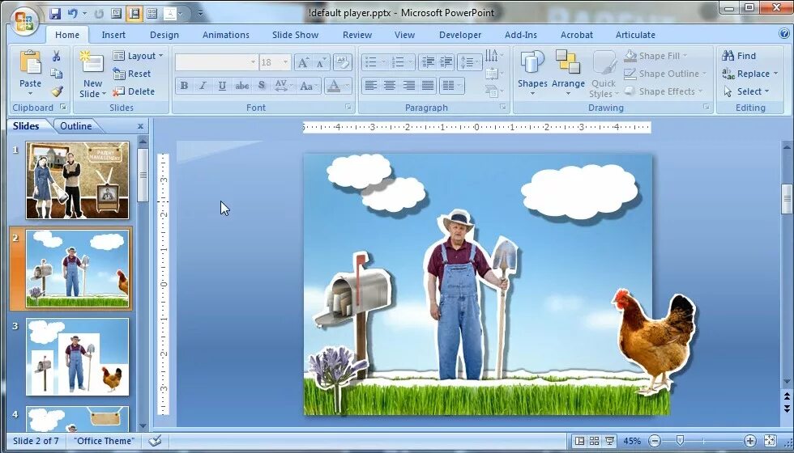
Task: Open Quick Styles gallery
Action: [x=604, y=74]
